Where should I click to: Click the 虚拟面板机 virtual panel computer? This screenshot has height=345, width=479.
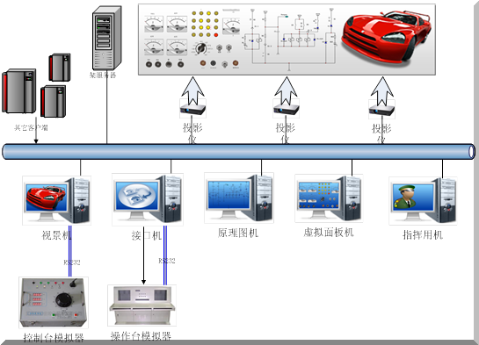329,198
